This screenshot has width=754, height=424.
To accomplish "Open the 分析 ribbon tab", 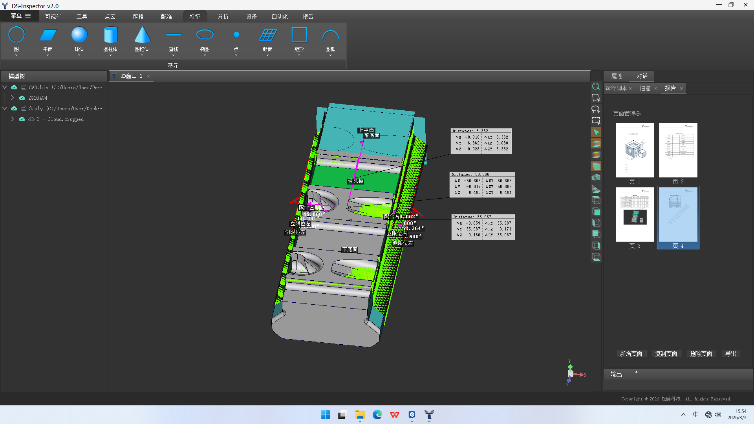I will point(223,16).
